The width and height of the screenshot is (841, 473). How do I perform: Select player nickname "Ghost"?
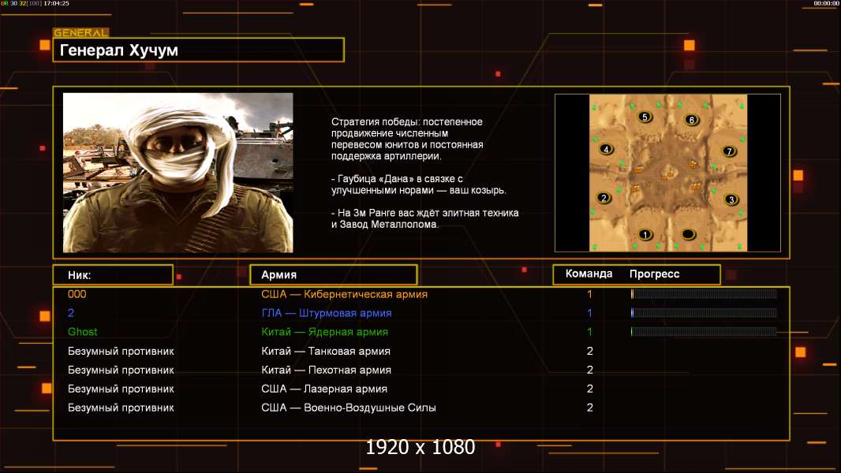pyautogui.click(x=83, y=332)
